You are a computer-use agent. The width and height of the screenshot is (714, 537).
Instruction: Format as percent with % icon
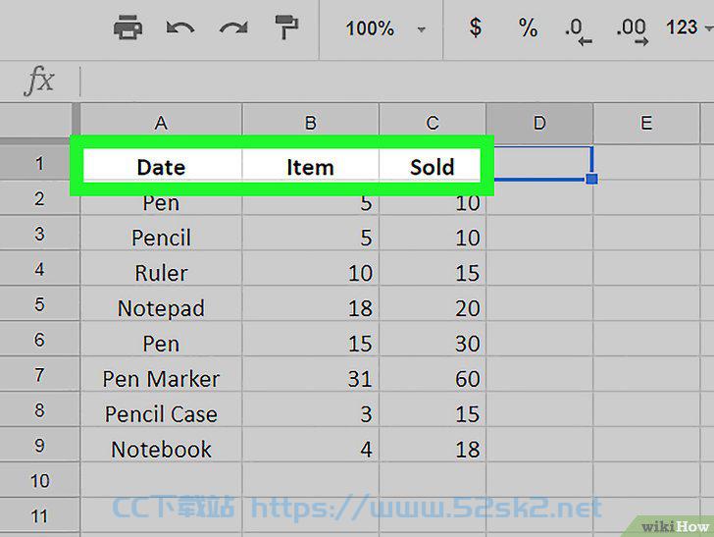(528, 27)
